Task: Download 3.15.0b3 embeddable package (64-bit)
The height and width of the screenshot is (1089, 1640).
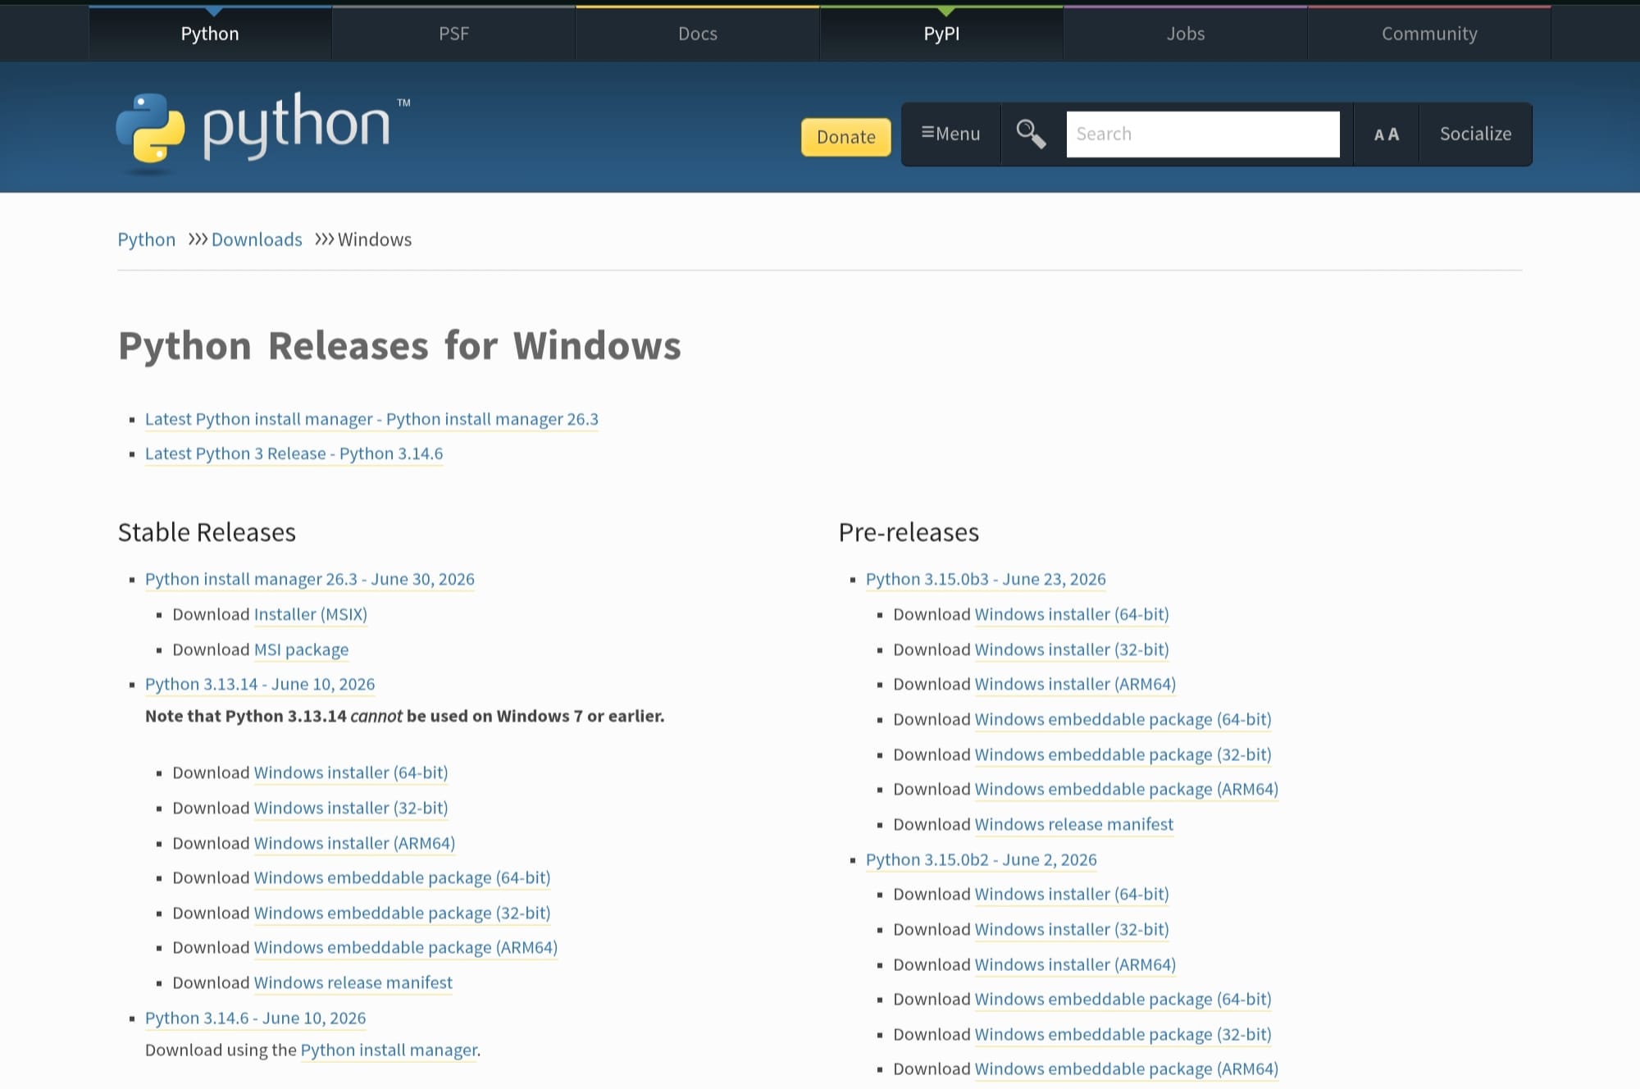Action: click(x=1123, y=719)
